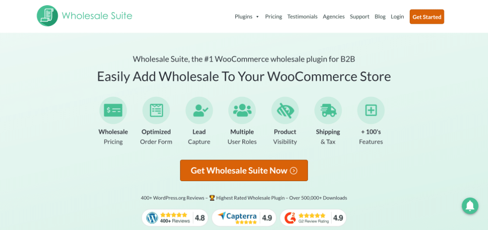Viewport: 488px width, 230px height.
Task: Expand the Plugins dropdown menu
Action: [x=247, y=17]
